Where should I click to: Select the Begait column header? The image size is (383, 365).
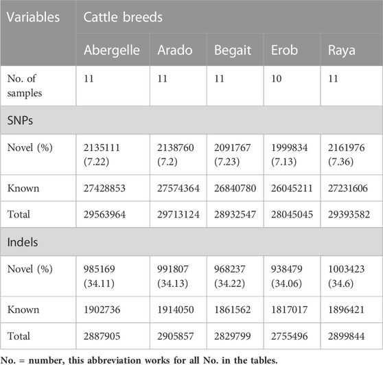pyautogui.click(x=233, y=50)
